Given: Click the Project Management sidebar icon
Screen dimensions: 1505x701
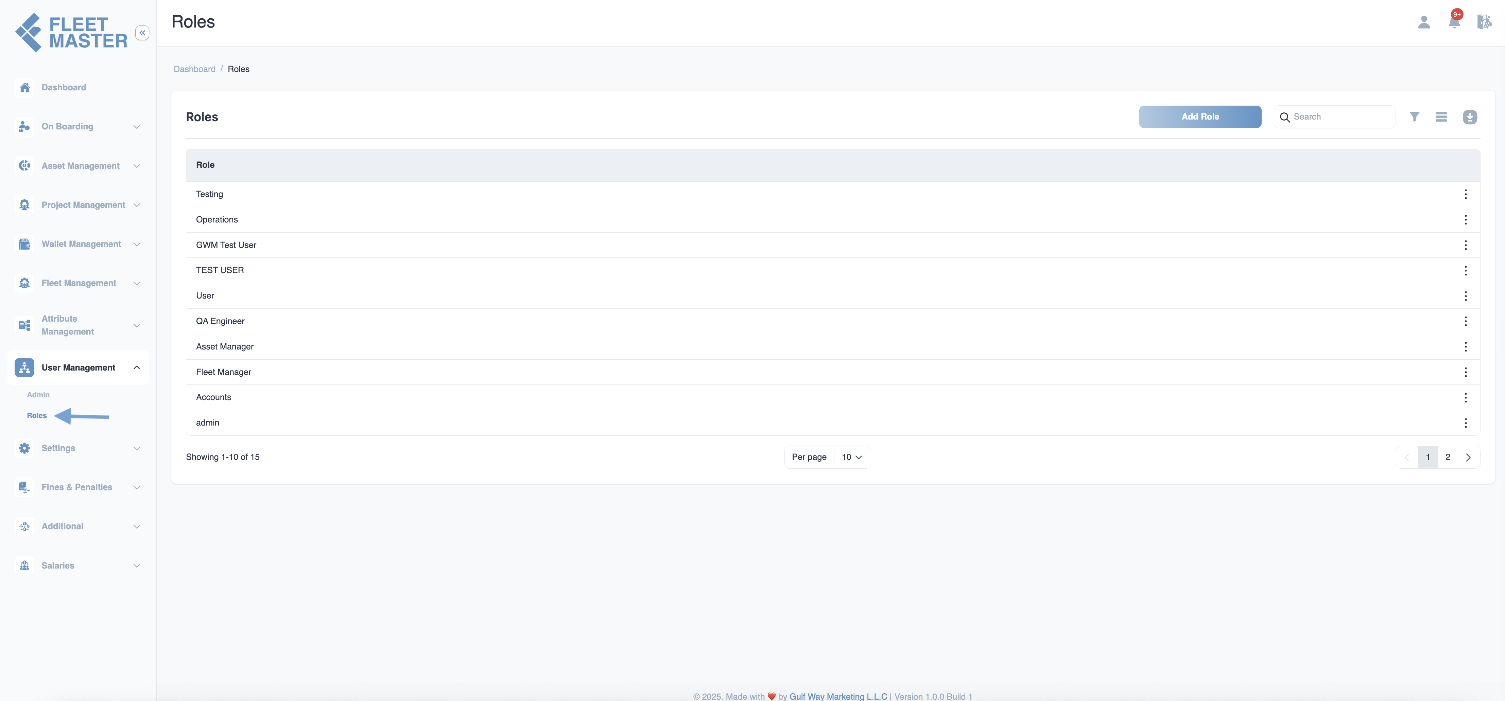Looking at the screenshot, I should (24, 205).
